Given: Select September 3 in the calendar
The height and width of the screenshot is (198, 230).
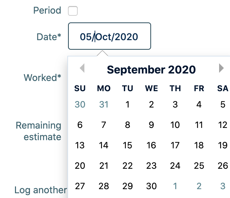Looking at the screenshot, I should point(175,104).
